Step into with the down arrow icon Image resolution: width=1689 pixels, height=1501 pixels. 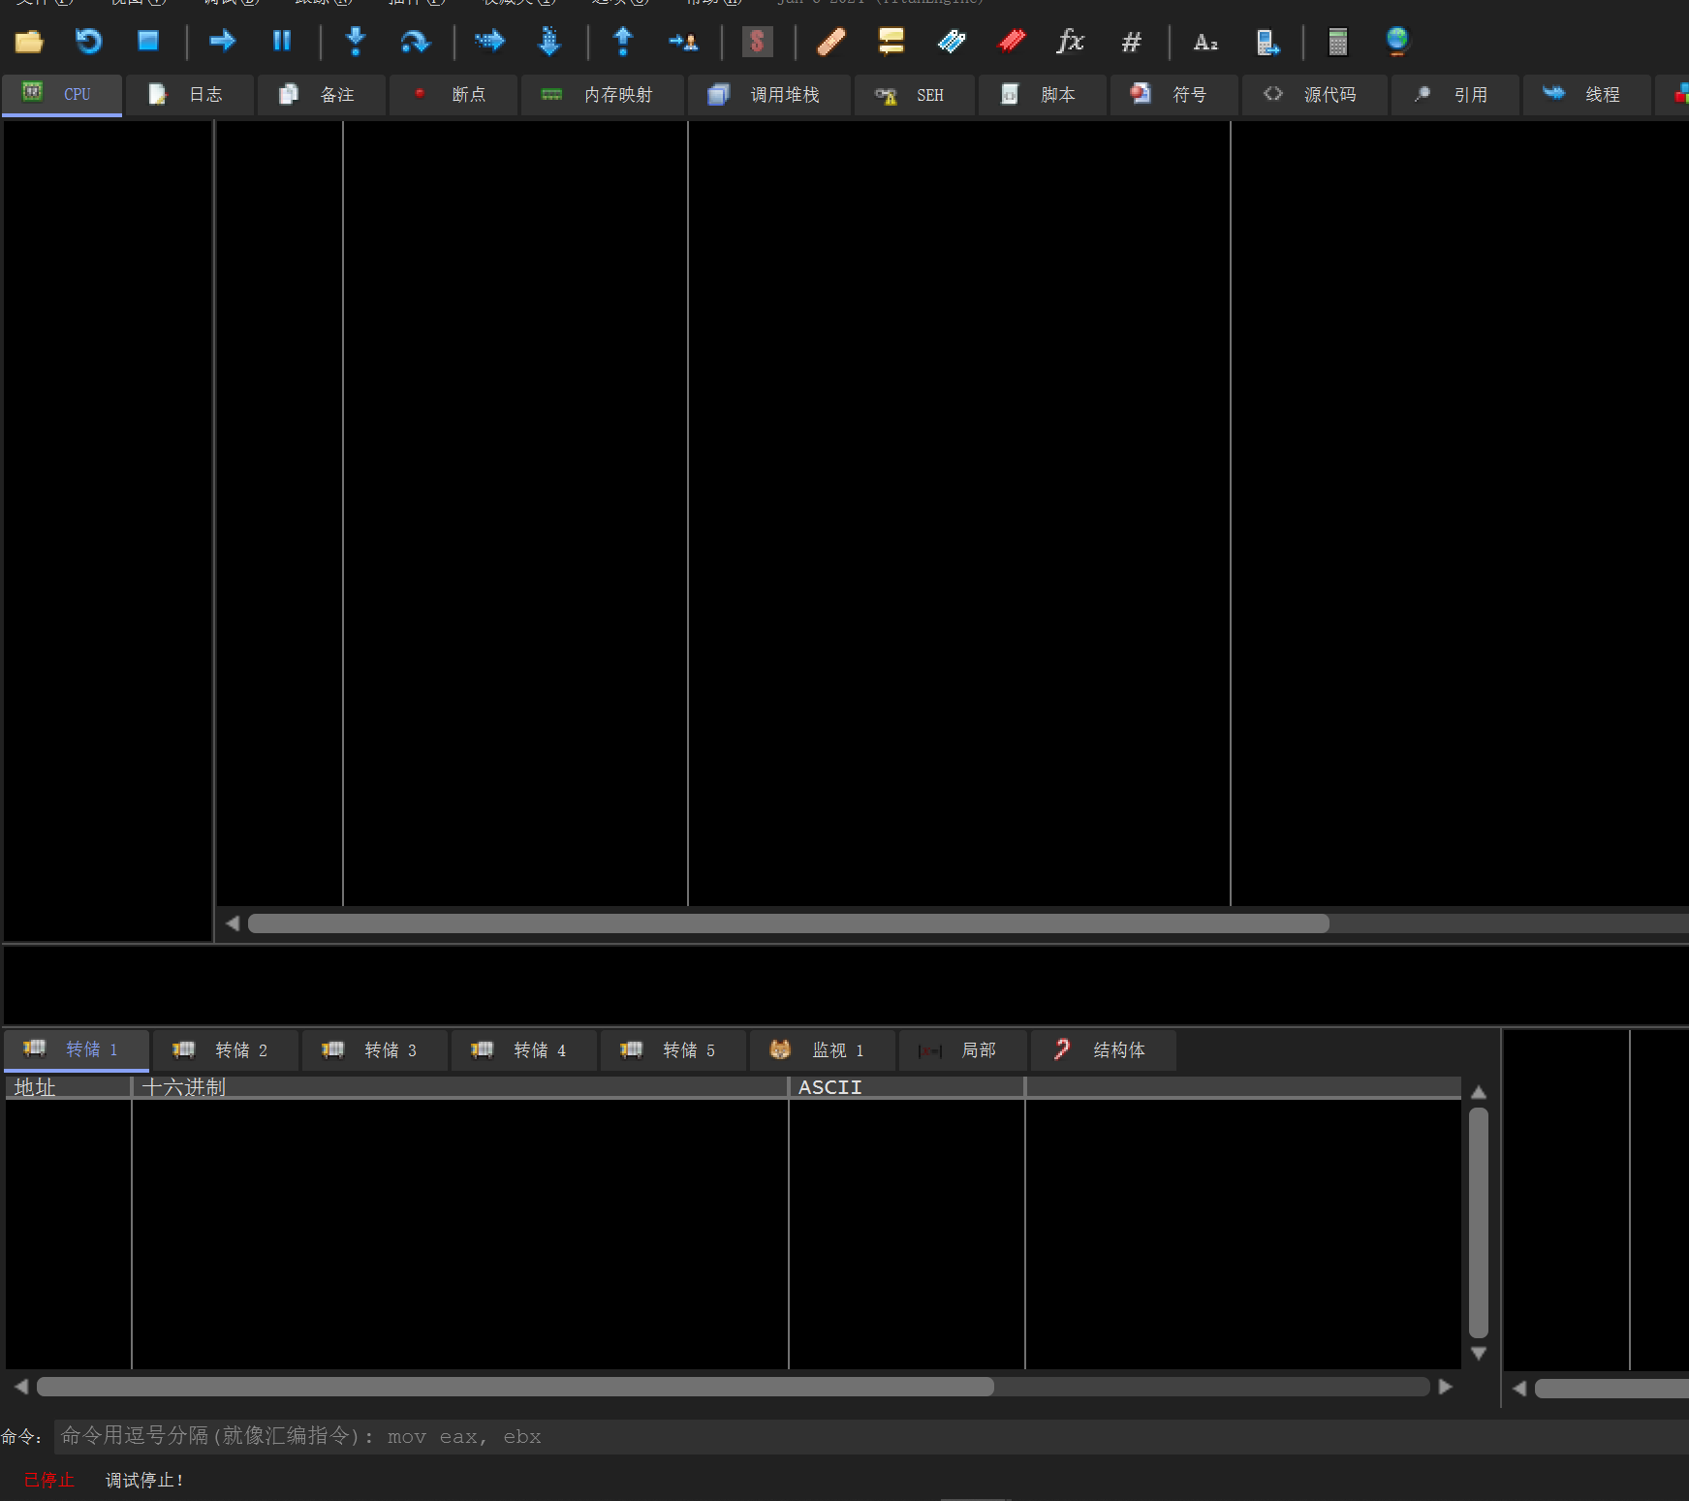pos(356,41)
